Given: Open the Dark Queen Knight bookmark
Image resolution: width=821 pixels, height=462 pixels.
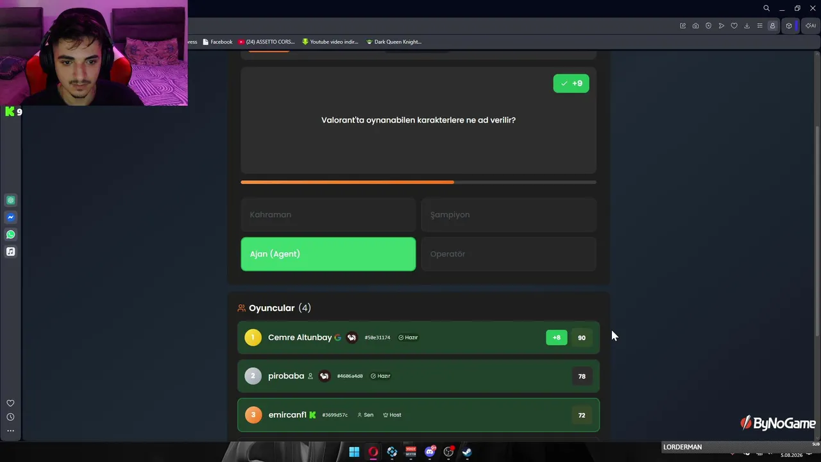Looking at the screenshot, I should [394, 42].
